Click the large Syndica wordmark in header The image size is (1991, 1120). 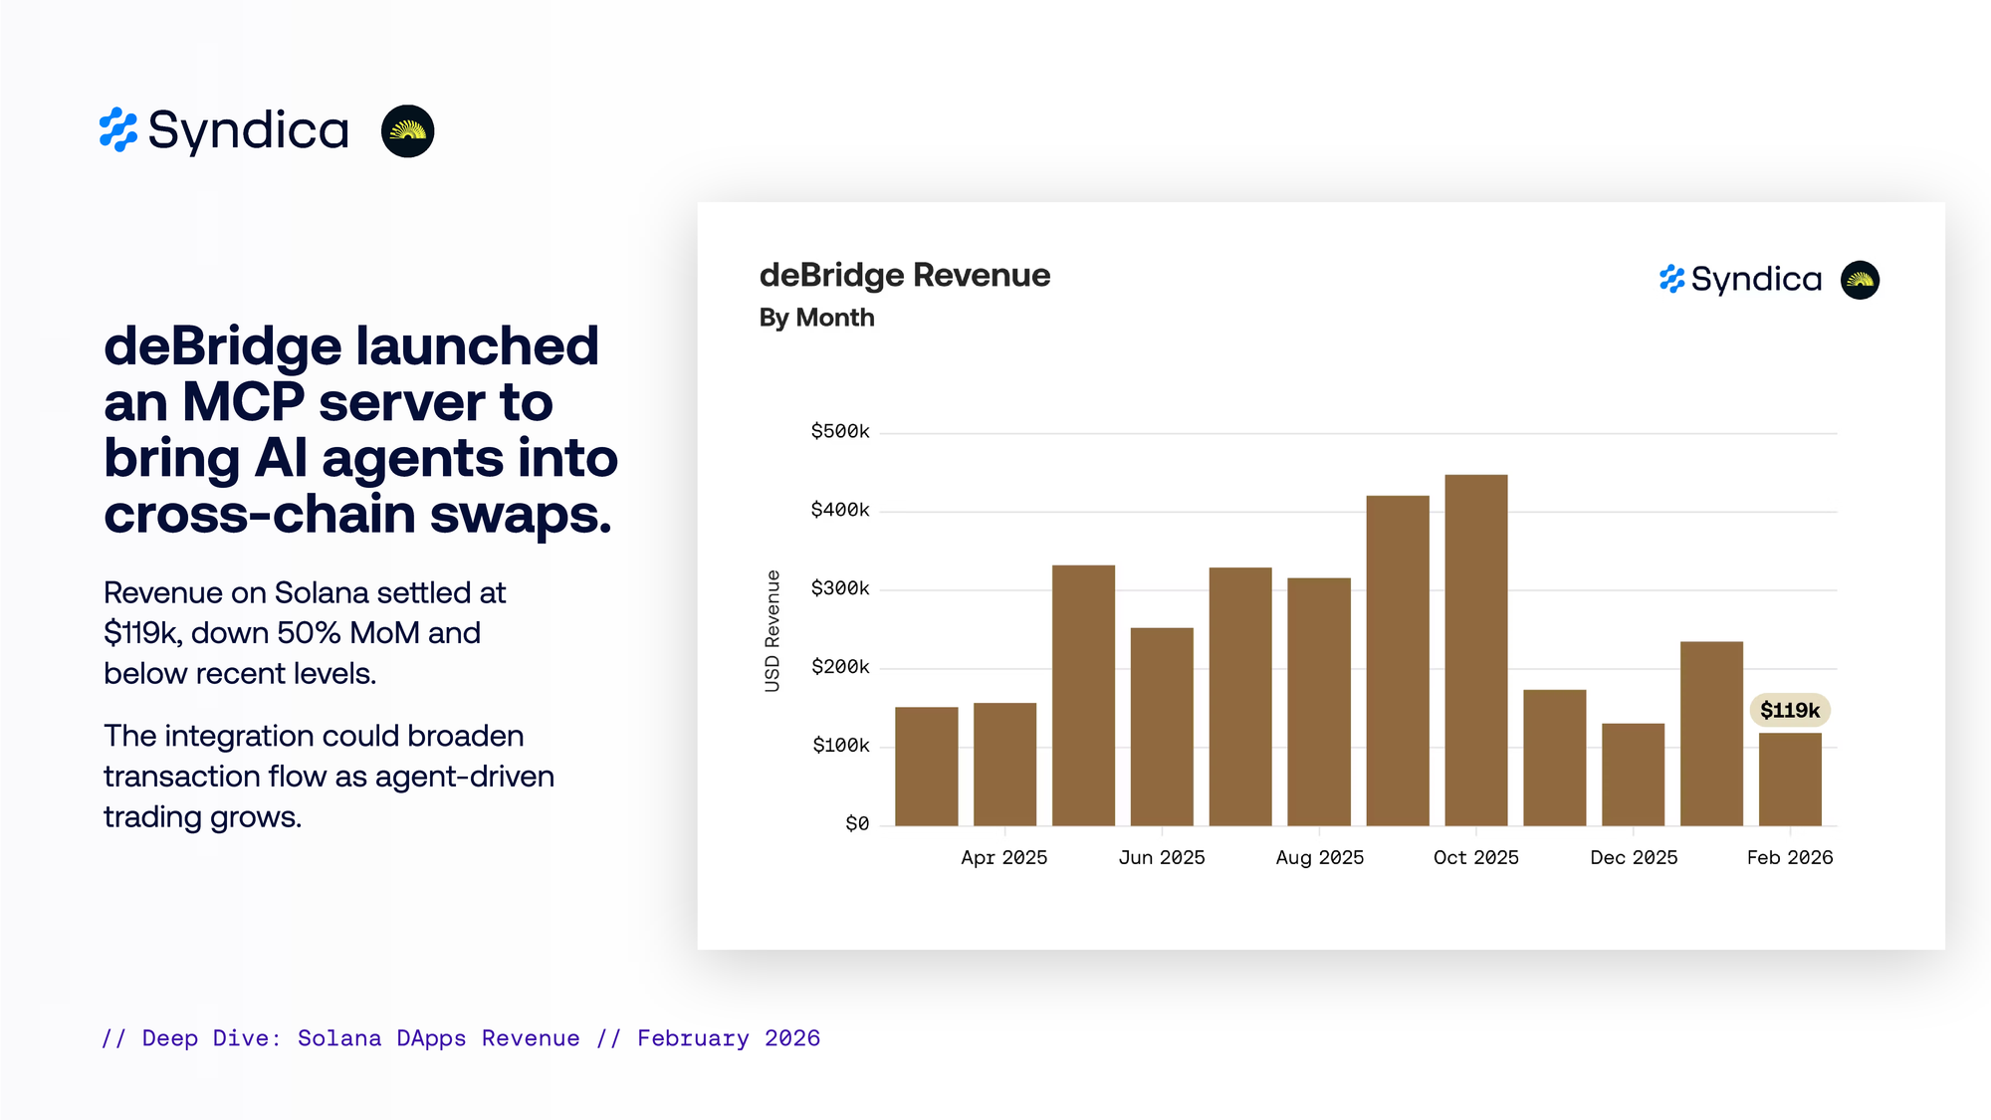tap(249, 130)
